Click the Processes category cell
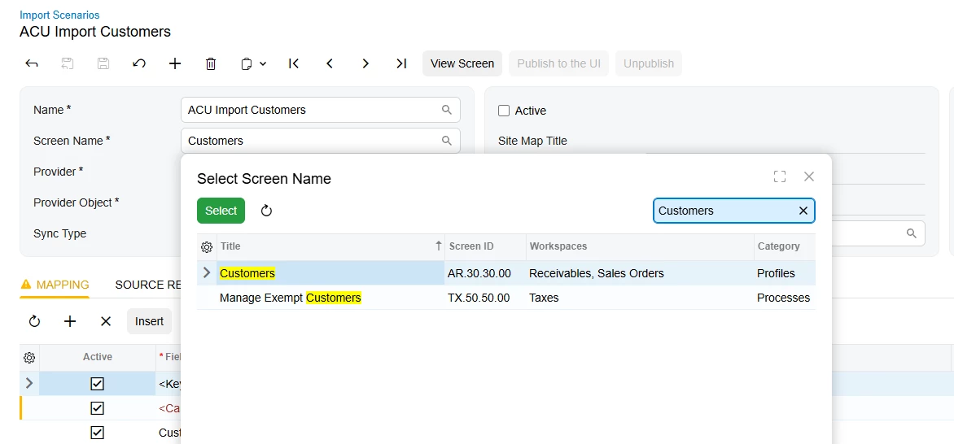Viewport: 954px width, 444px height. tap(784, 298)
